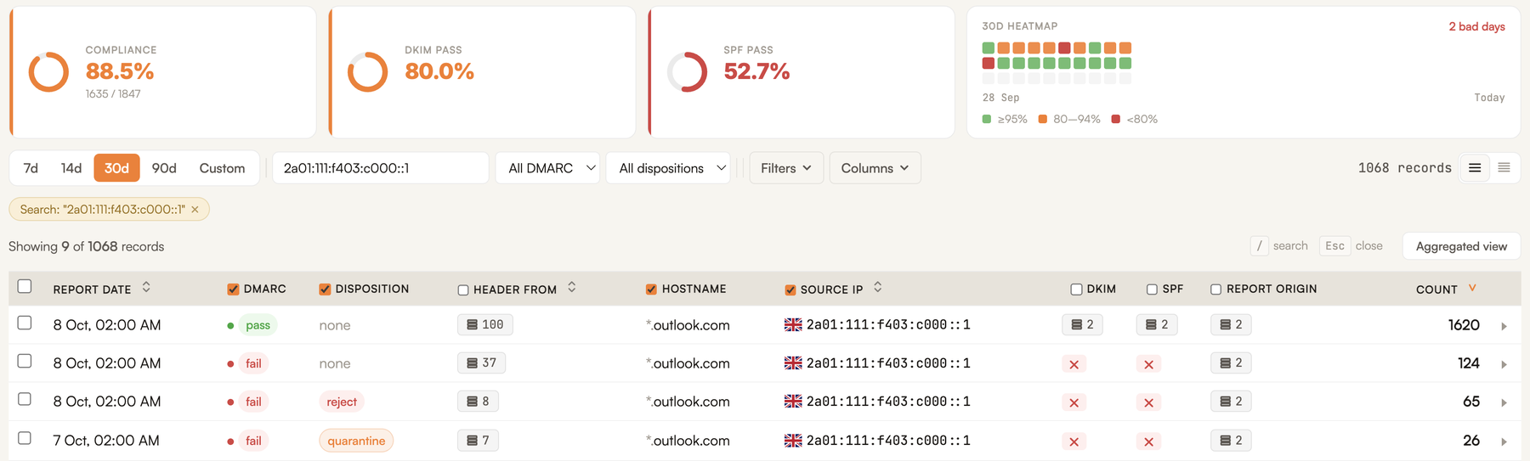Viewport: 1530px width, 461px height.
Task: Switch to compact row density view
Action: (x=1504, y=168)
